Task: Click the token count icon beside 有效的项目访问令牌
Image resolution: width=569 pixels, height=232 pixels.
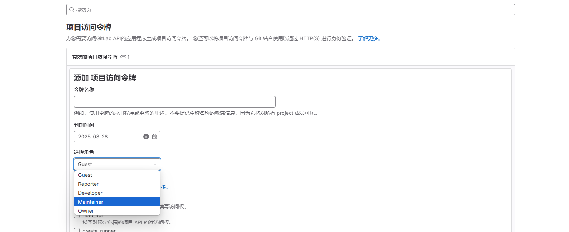Action: (x=123, y=57)
